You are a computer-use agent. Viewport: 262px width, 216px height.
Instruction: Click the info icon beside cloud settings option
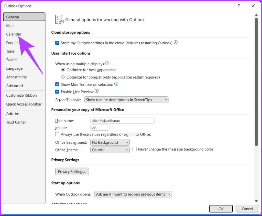176,42
